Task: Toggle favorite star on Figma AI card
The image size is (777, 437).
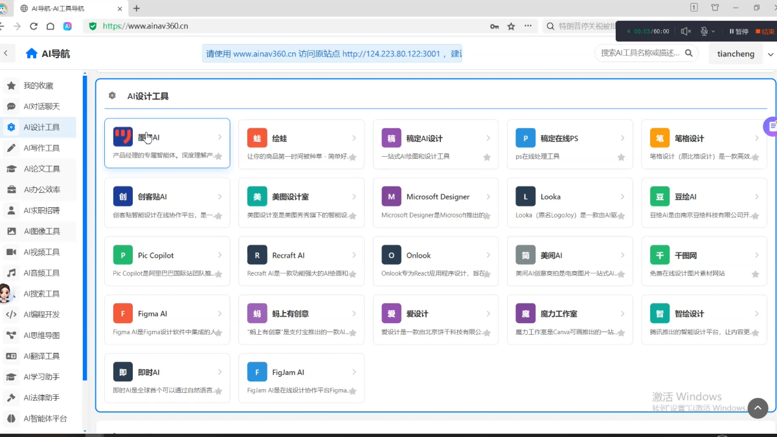Action: click(x=218, y=332)
